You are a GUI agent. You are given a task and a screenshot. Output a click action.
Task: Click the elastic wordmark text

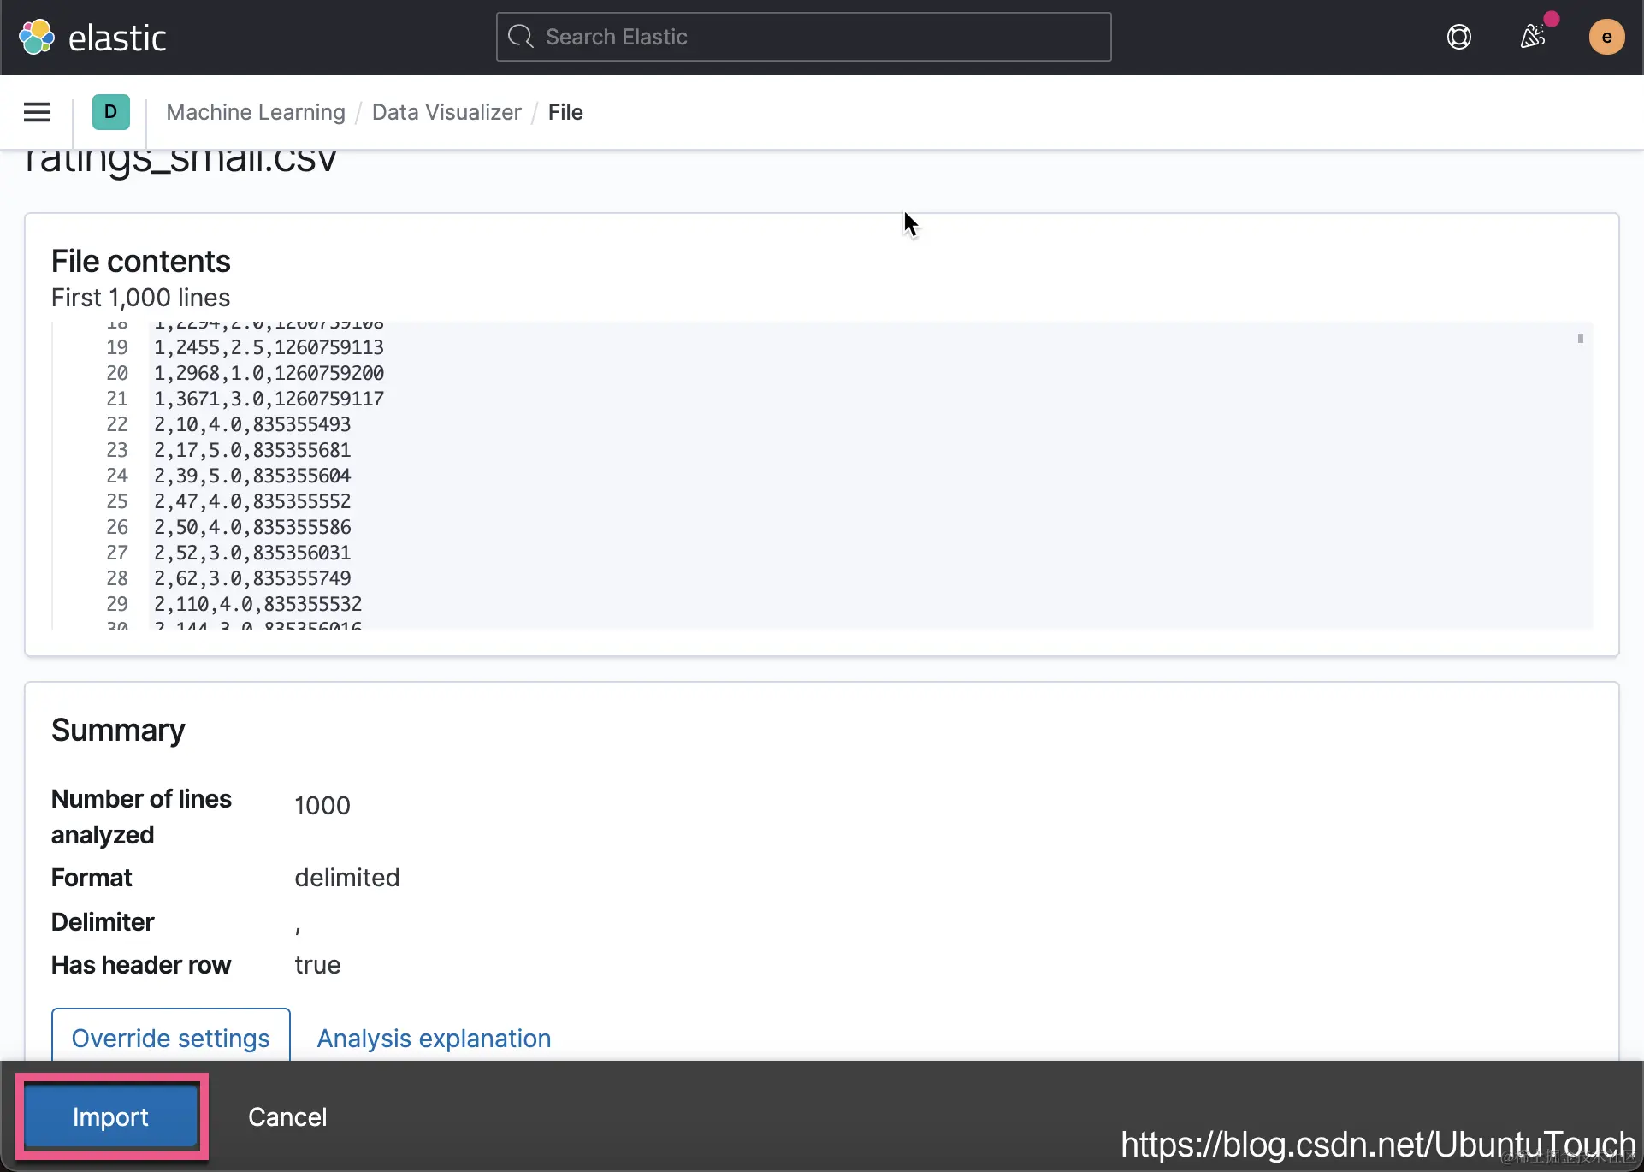point(117,38)
